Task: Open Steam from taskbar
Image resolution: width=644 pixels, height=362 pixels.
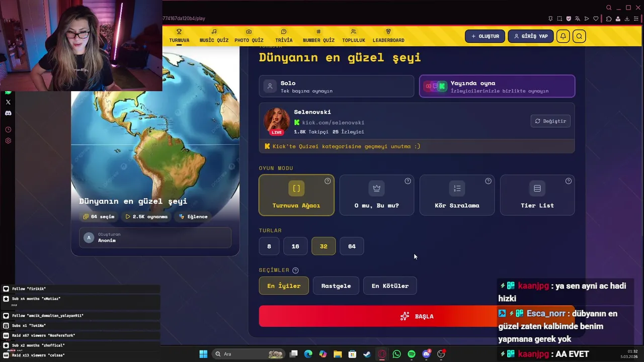Action: tap(367, 354)
